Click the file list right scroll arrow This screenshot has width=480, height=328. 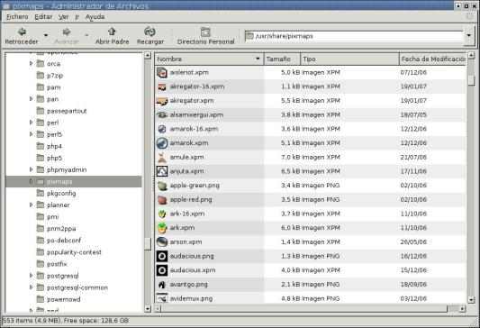[463, 309]
